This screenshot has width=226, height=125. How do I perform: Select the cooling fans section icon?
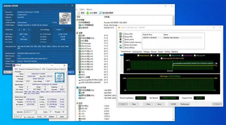(78, 88)
